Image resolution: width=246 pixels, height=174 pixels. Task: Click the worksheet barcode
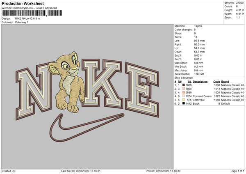click(32, 13)
